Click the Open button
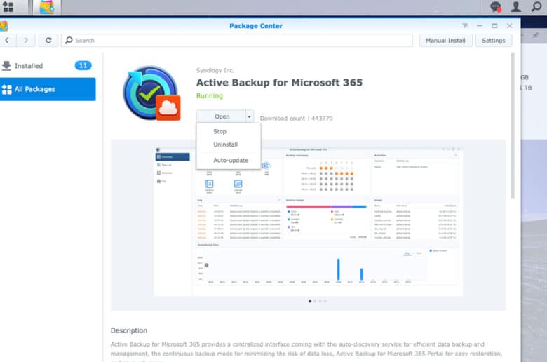The width and height of the screenshot is (547, 362). (222, 116)
